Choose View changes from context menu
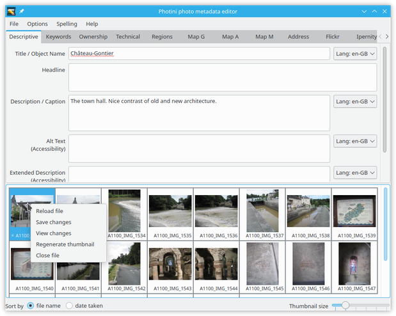The height and width of the screenshot is (316, 396). 68,233
